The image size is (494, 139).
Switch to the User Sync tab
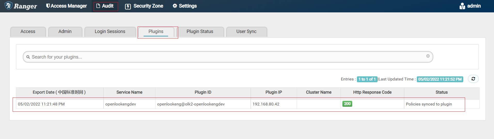point(246,31)
